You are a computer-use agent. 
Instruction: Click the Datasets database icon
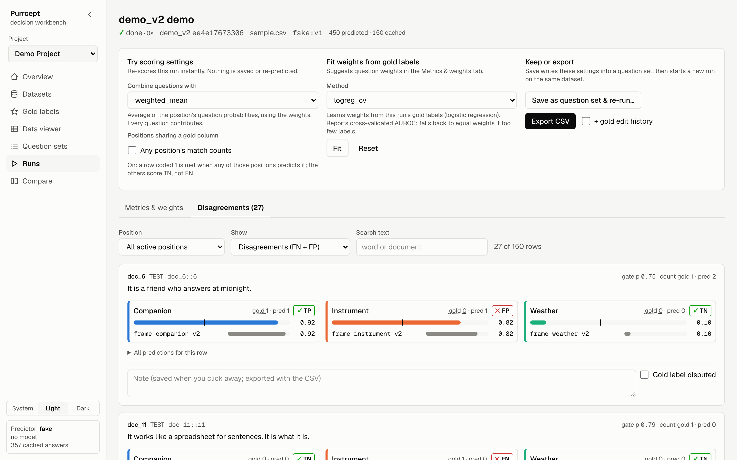click(x=14, y=94)
